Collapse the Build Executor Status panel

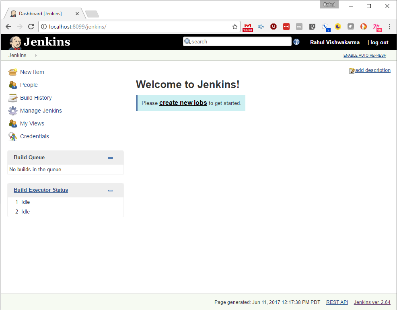[111, 191]
